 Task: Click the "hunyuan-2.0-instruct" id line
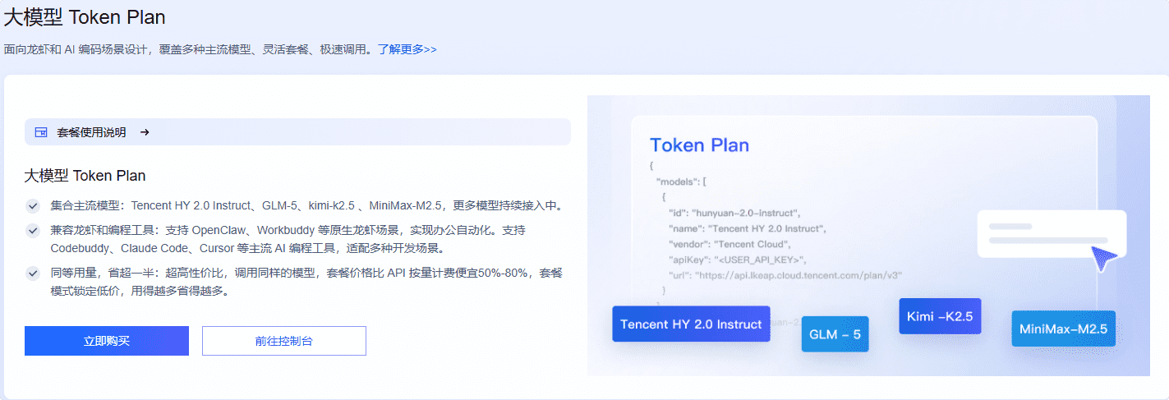click(734, 213)
